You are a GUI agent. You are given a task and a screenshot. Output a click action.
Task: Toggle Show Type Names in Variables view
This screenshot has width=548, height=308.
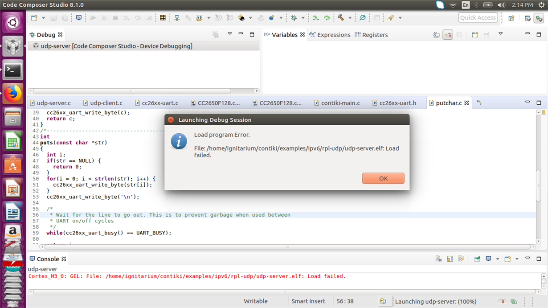tap(437, 35)
